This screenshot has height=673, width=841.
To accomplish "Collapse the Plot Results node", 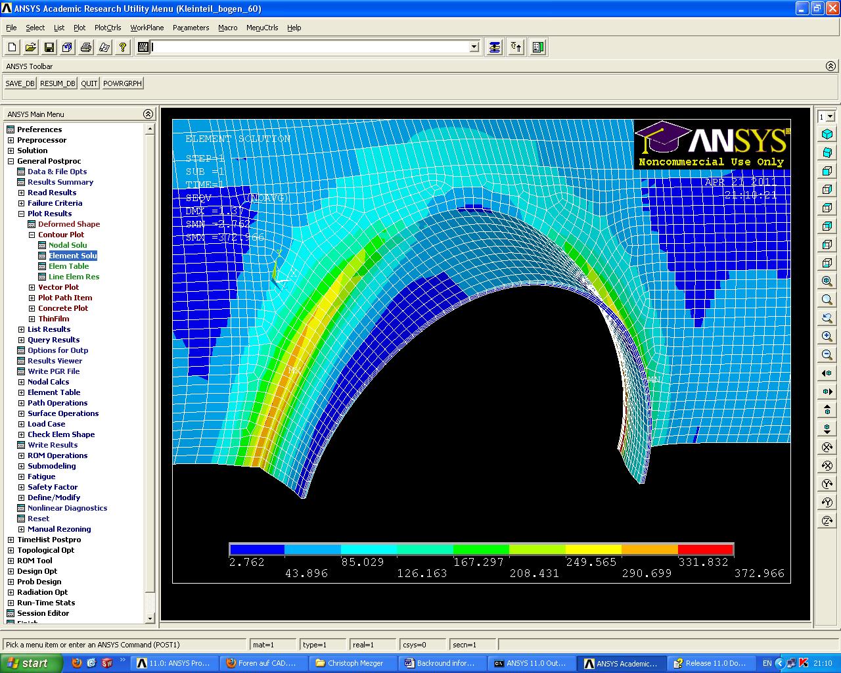I will coord(21,214).
